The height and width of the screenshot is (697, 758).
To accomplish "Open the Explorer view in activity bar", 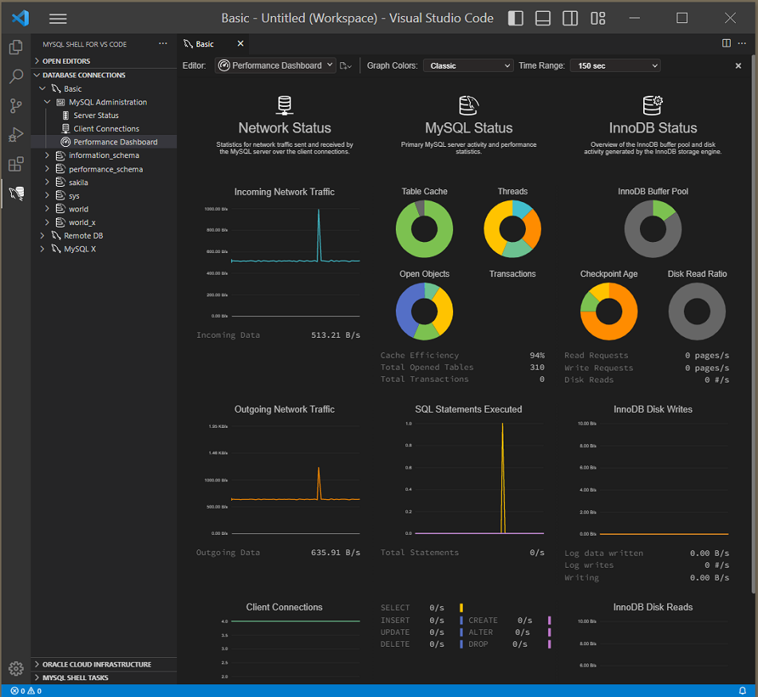I will 15,47.
